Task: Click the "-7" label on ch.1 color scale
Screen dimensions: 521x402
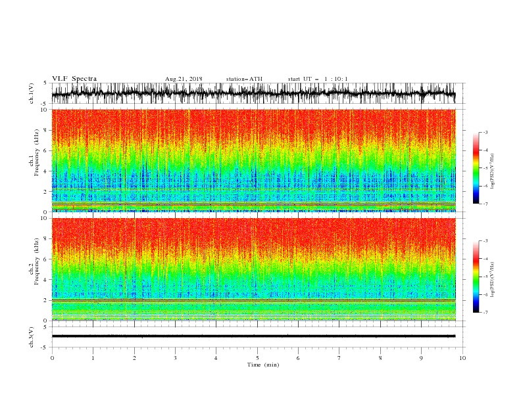Action: pos(485,204)
